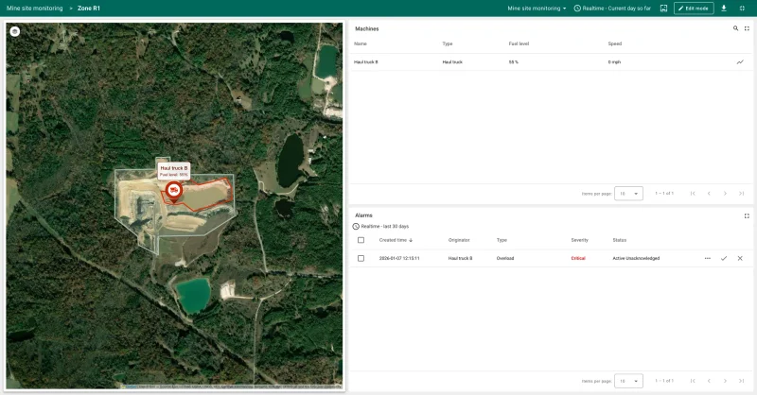The image size is (757, 395).
Task: Go to first page in Machines pagination
Action: pyautogui.click(x=693, y=194)
